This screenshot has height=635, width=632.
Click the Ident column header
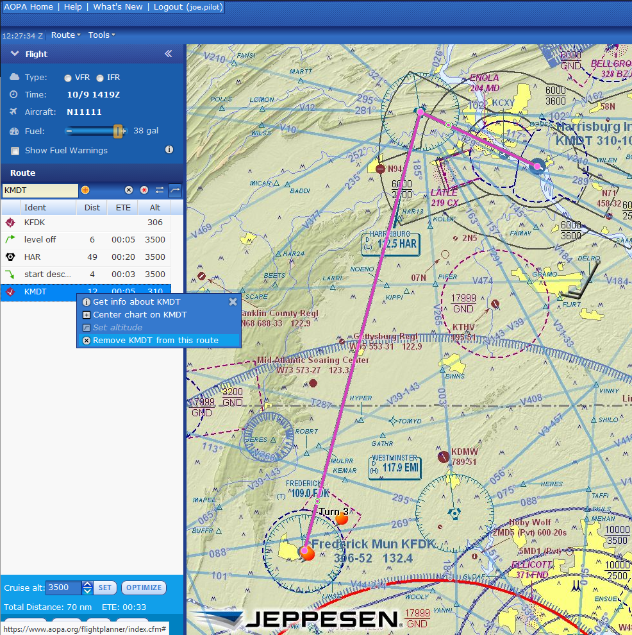(48, 207)
